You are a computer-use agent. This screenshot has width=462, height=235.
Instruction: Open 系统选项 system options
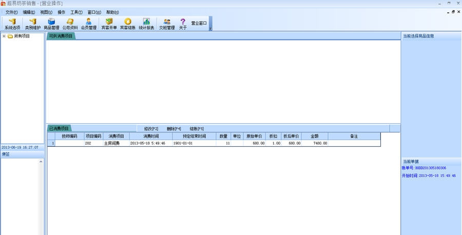tap(12, 24)
